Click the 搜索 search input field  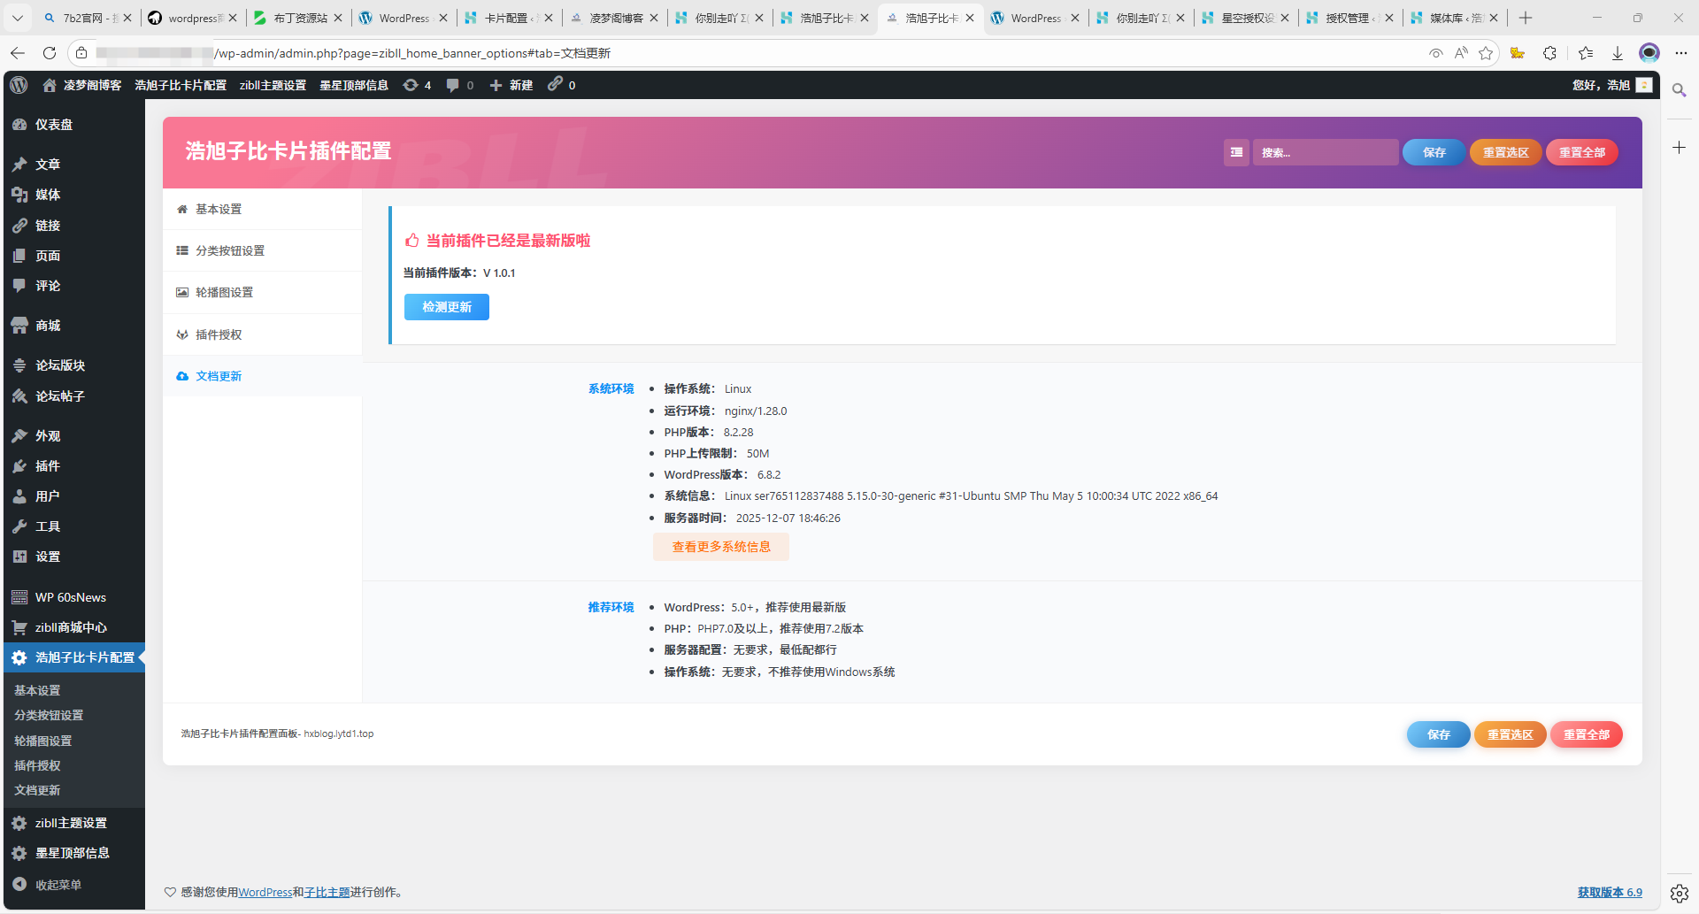pyautogui.click(x=1324, y=152)
